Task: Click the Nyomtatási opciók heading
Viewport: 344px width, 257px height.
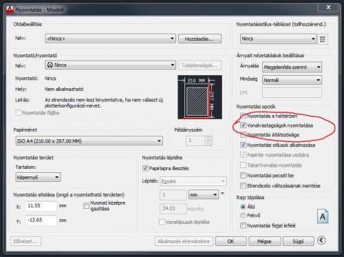Action: 256,107
